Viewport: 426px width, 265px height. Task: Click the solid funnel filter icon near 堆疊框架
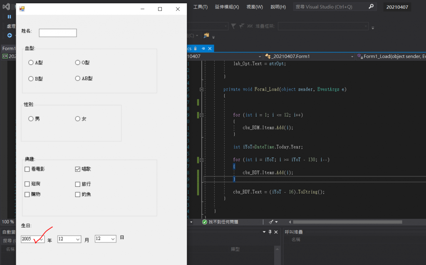(x=233, y=26)
